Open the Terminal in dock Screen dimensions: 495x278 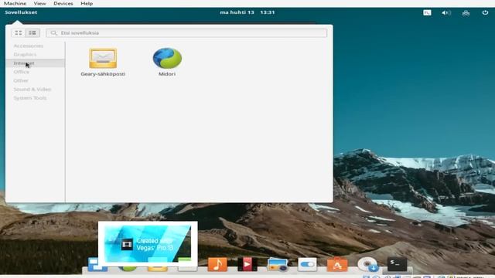[397, 263]
